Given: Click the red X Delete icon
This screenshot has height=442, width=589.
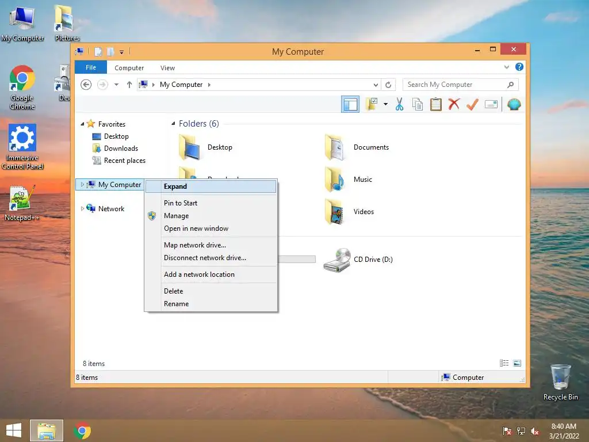Looking at the screenshot, I should pyautogui.click(x=454, y=104).
